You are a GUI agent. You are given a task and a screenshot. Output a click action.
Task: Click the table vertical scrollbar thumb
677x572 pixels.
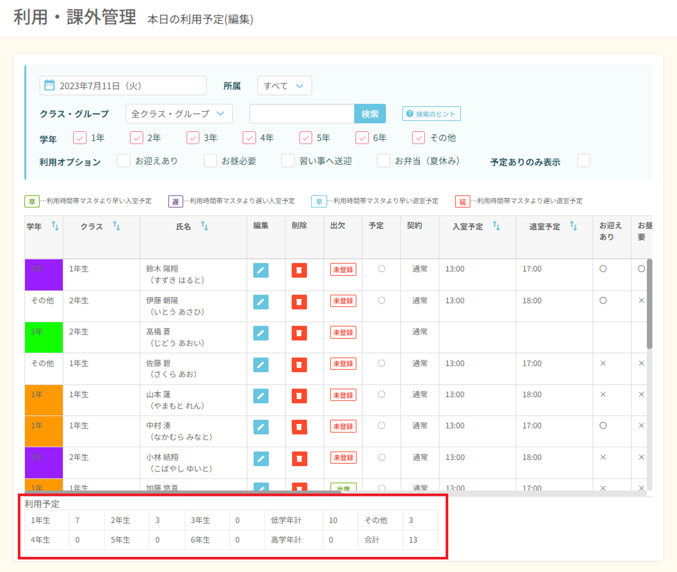tap(649, 304)
